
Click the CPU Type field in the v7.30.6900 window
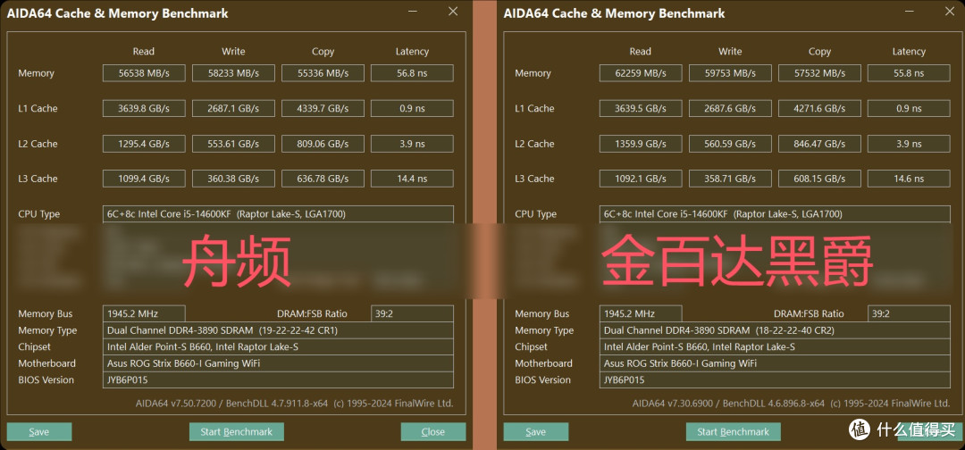click(x=775, y=214)
